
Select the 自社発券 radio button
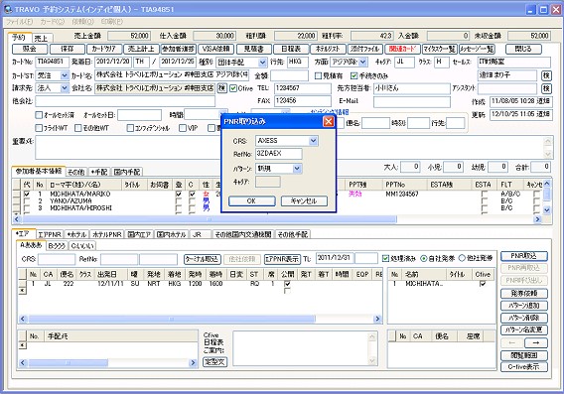pos(424,258)
